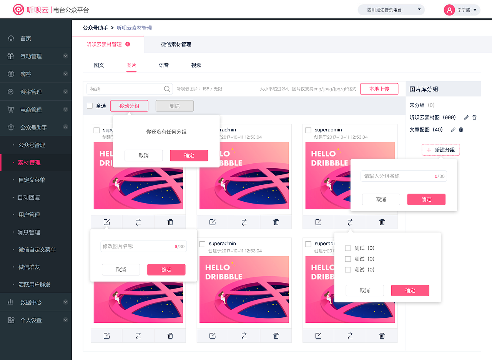
Task: Click the grid icon beside 个人设置
Action: click(11, 320)
